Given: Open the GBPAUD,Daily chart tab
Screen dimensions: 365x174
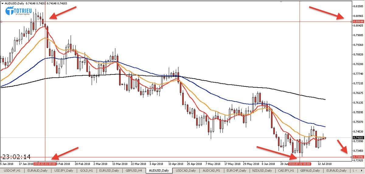Looking at the screenshot, I should pyautogui.click(x=311, y=171).
